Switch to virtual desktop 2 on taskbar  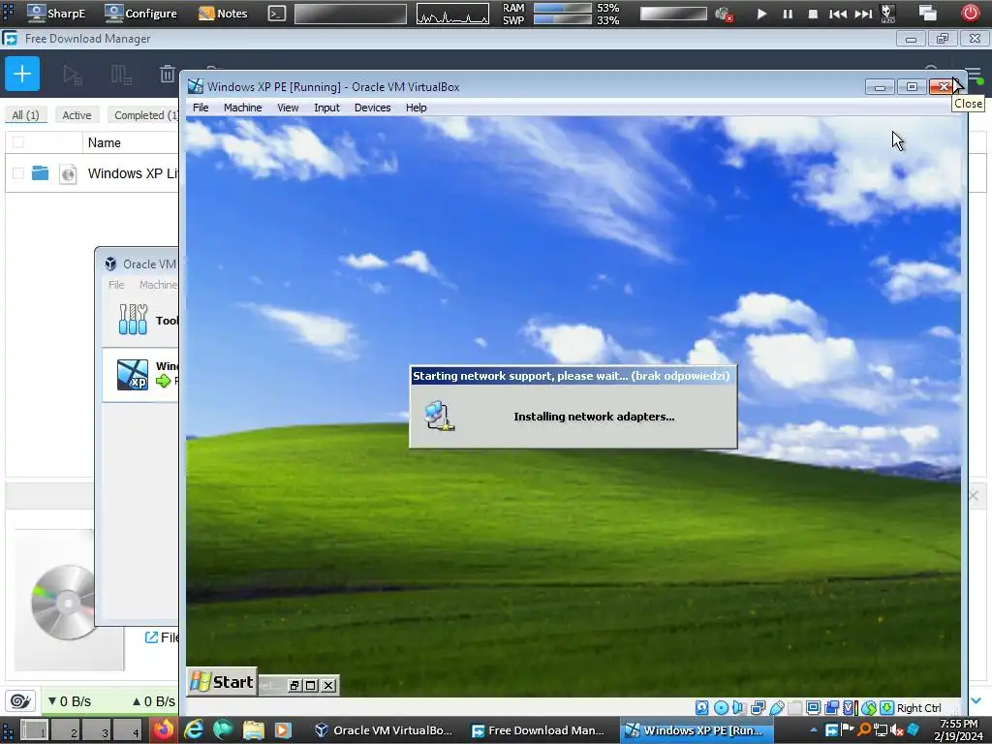click(66, 730)
